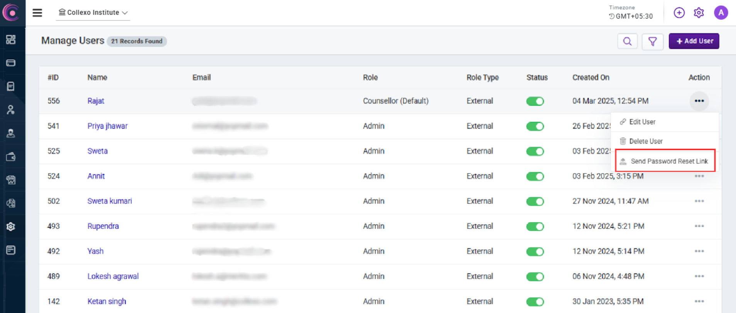Click the dashboard icon in sidebar
Viewport: 736px width, 313px height.
[11, 39]
